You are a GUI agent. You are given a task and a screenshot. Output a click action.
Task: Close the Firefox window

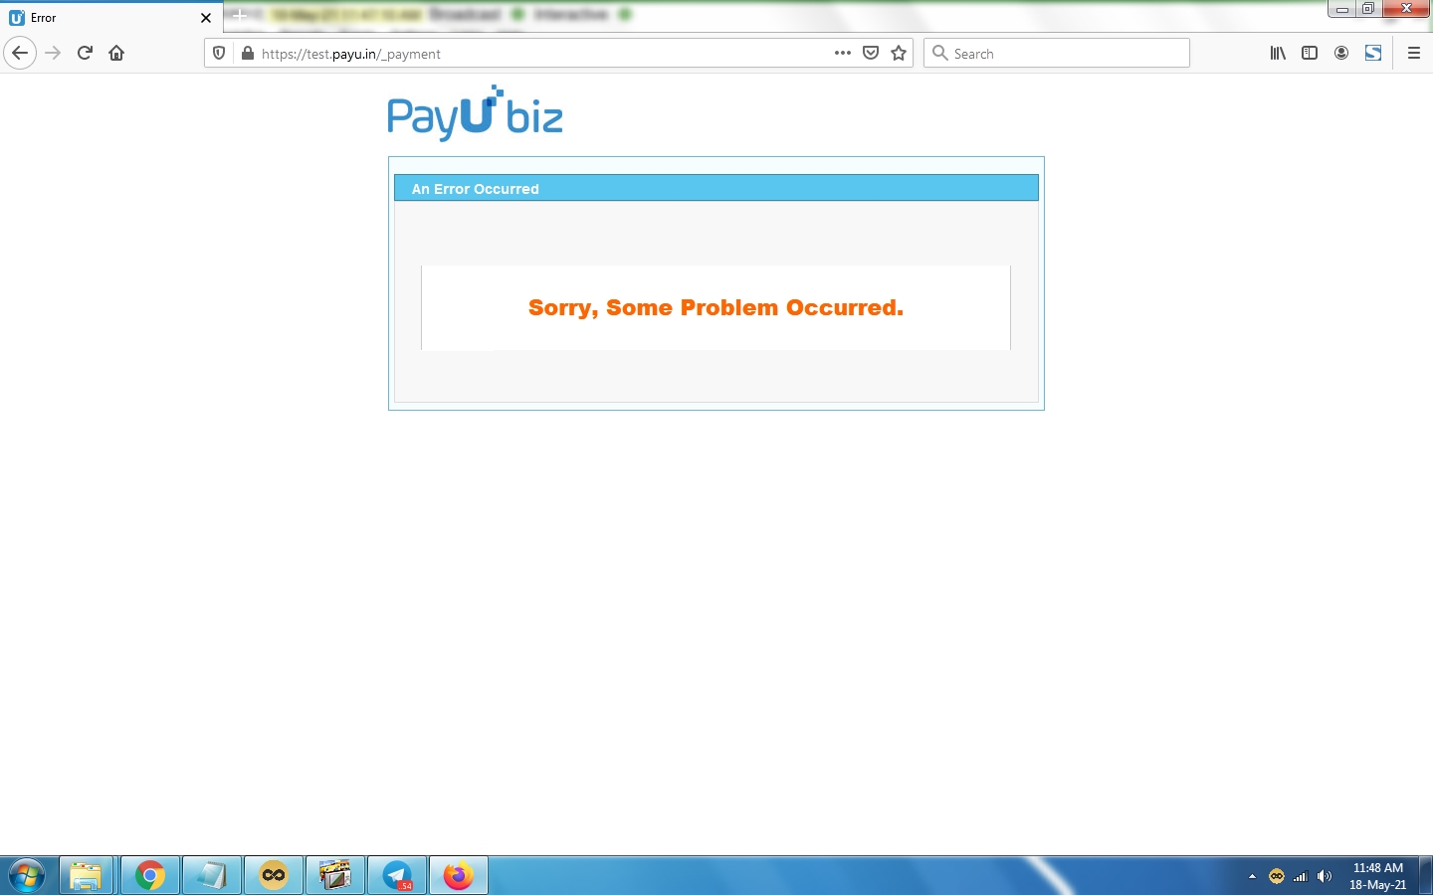coord(1406,9)
